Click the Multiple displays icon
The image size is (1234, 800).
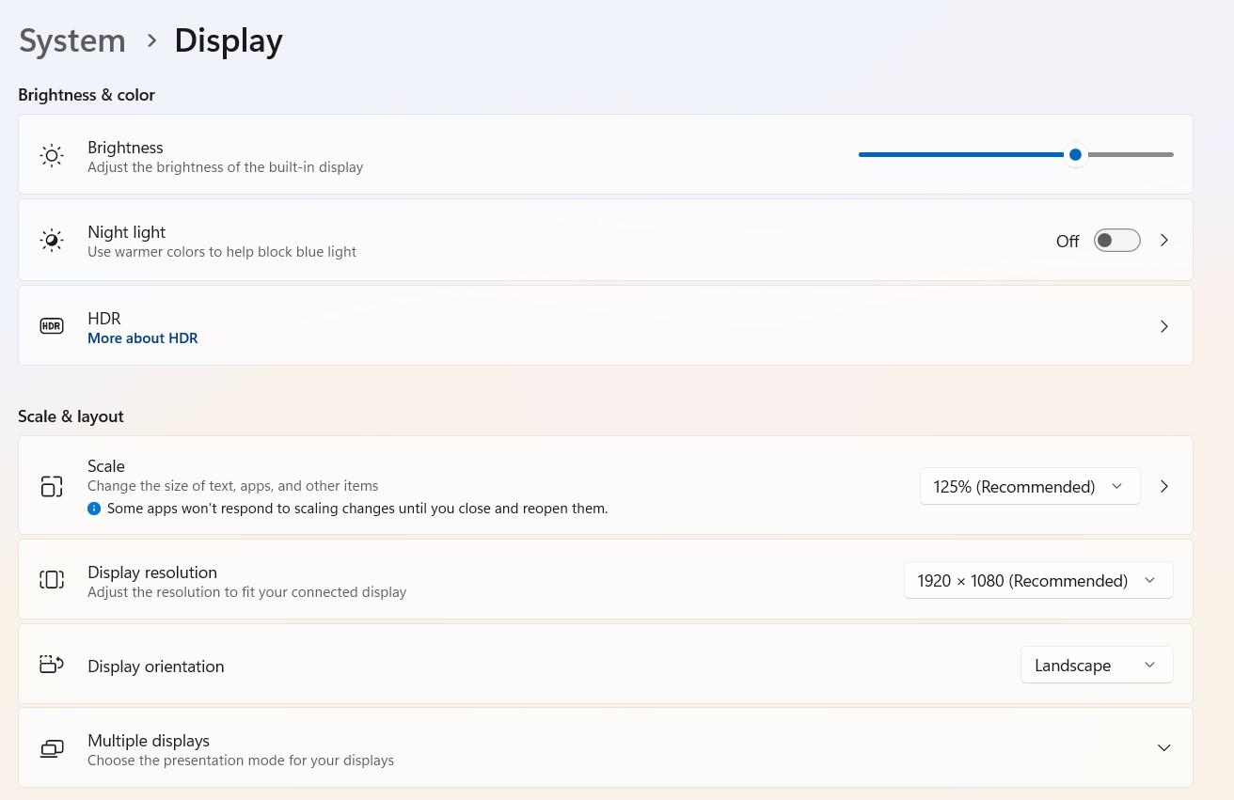point(52,749)
